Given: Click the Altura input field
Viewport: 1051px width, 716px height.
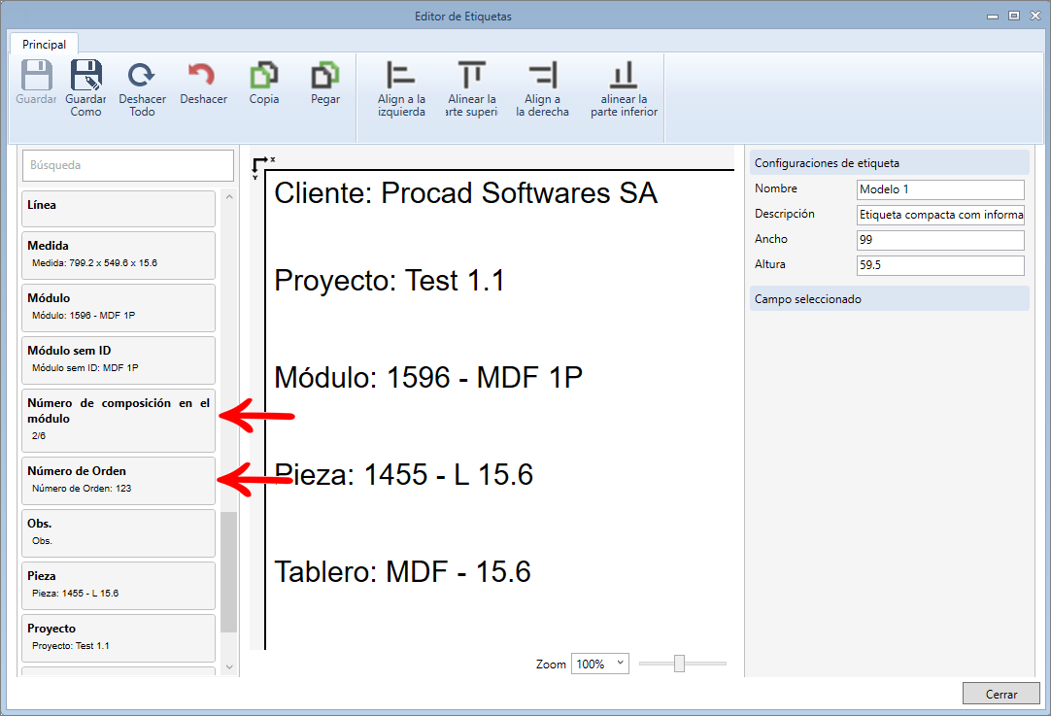Looking at the screenshot, I should point(940,265).
